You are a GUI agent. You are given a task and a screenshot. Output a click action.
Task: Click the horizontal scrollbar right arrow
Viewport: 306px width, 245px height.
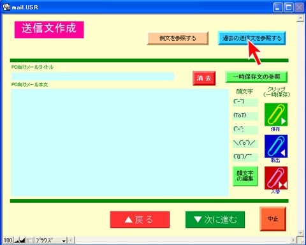(x=293, y=241)
